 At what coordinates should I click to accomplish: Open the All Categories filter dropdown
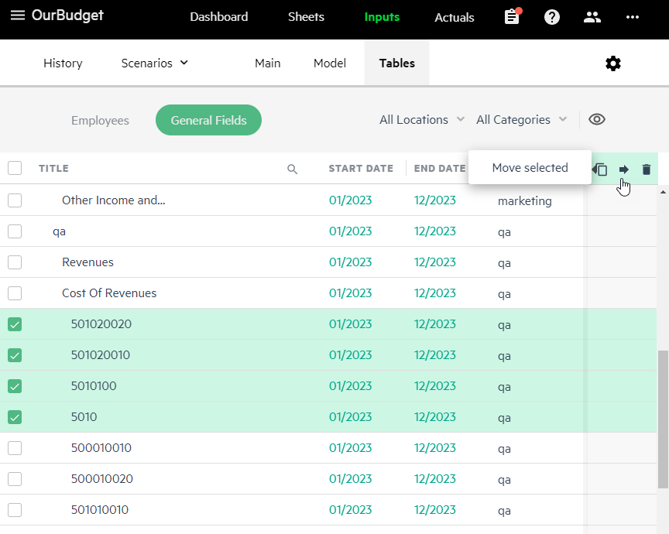521,120
